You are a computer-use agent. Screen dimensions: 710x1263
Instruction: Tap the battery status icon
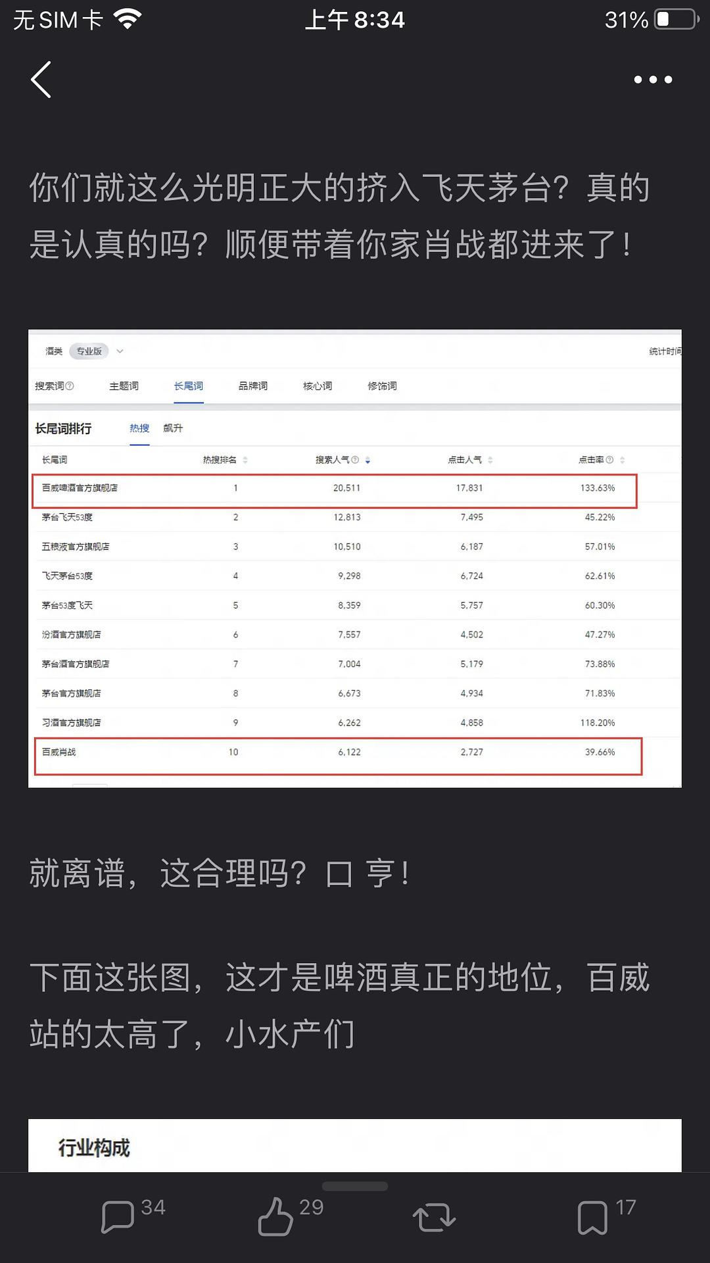click(x=676, y=20)
